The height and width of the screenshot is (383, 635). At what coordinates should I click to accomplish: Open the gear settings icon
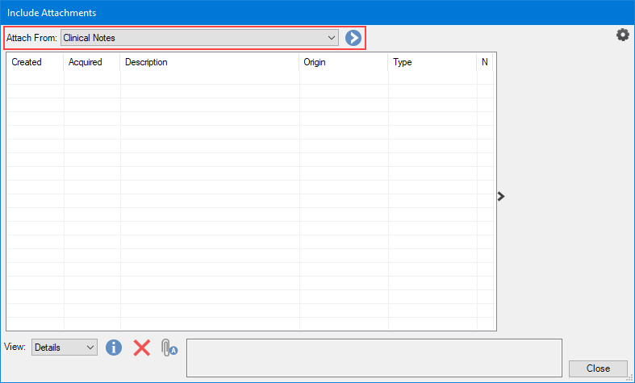(622, 35)
